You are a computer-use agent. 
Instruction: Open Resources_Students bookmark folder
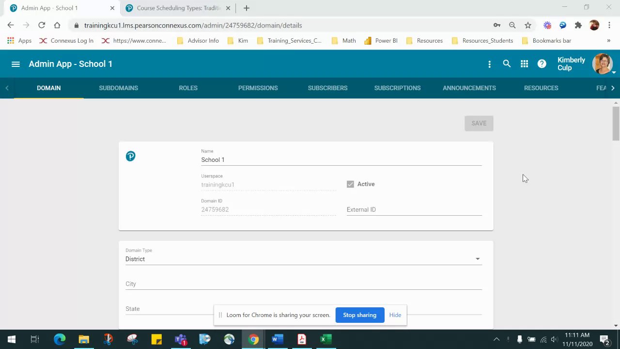point(482,41)
